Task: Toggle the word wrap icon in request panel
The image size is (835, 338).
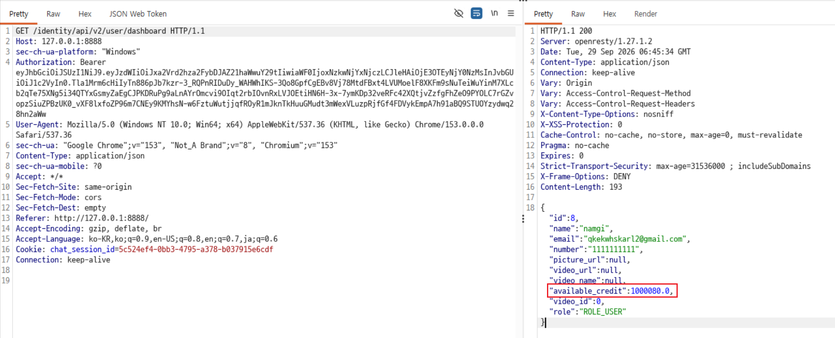Action: point(476,13)
